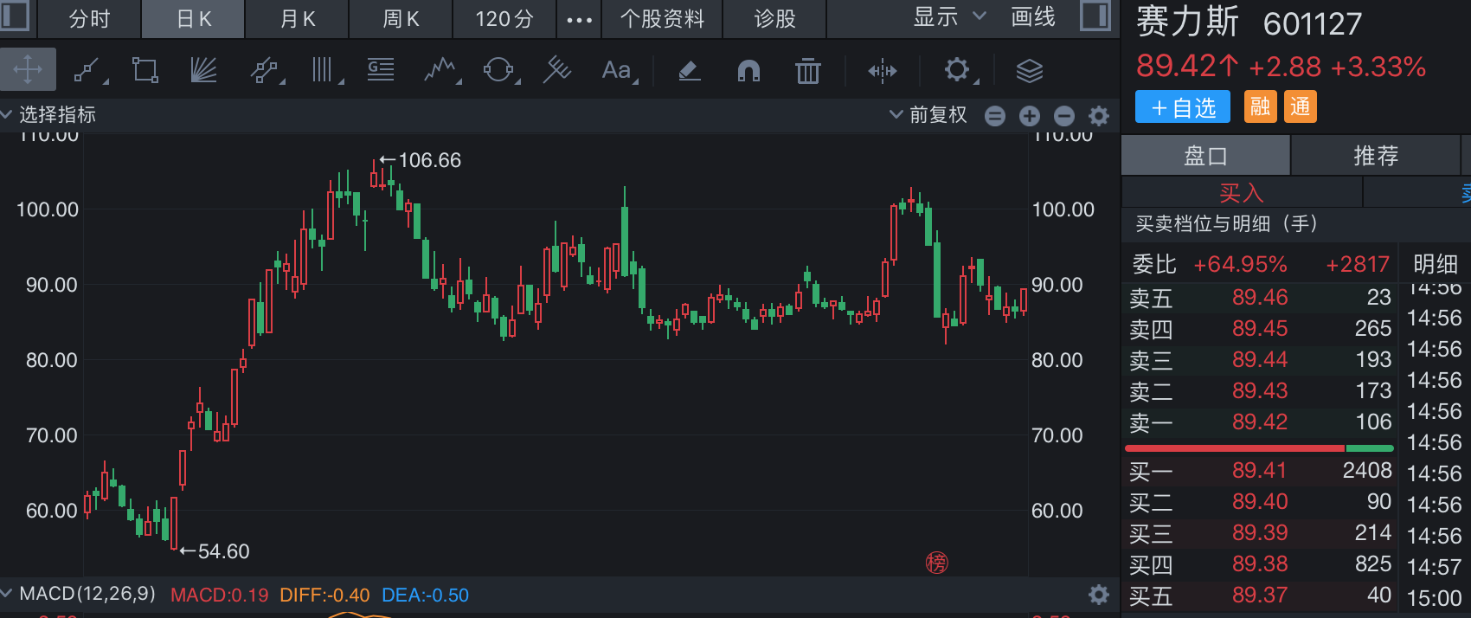This screenshot has height=618, width=1471.
Task: Toggle the right panel layout icon
Action: (x=1095, y=16)
